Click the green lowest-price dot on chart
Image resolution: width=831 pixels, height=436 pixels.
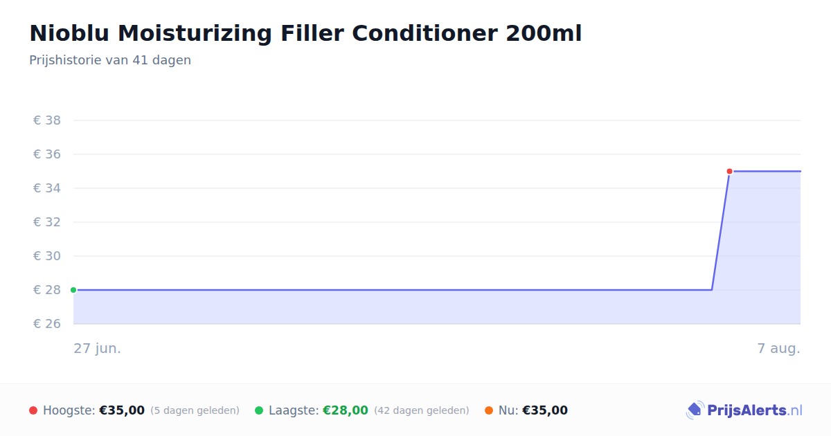[73, 290]
